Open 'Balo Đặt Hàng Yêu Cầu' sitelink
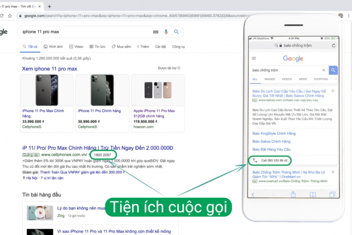 click(x=271, y=149)
